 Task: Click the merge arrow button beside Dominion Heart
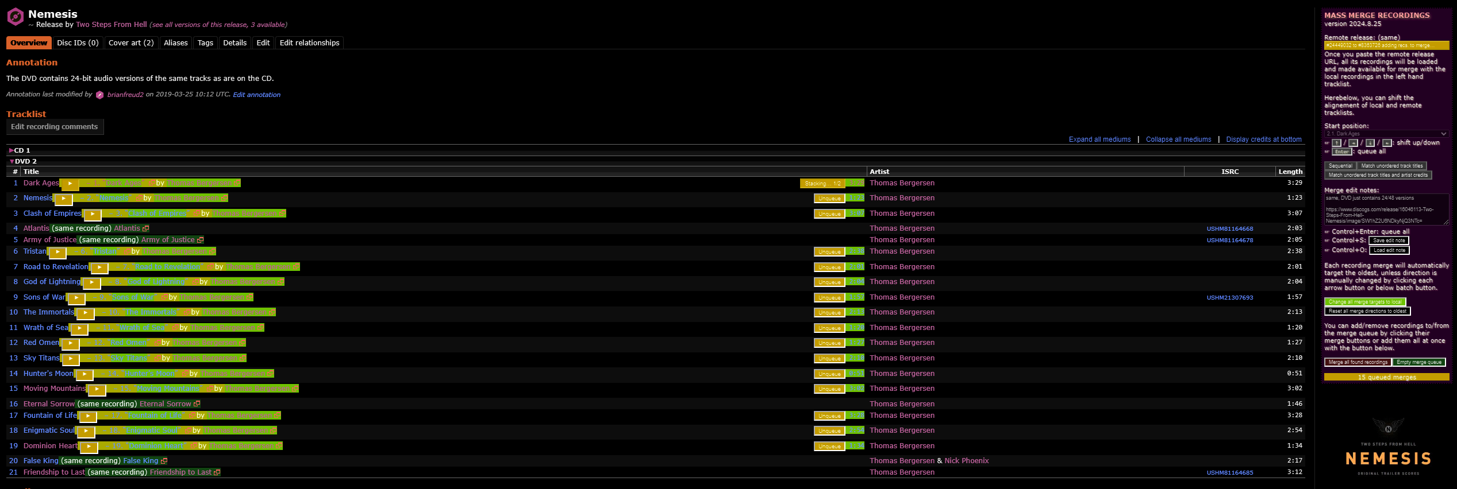pos(89,447)
